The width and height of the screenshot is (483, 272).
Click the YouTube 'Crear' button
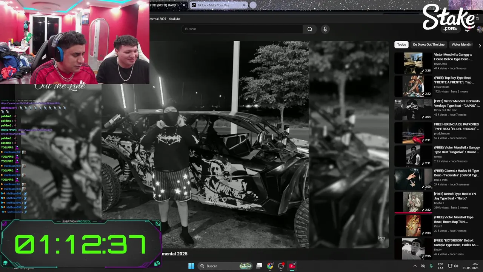click(x=451, y=29)
